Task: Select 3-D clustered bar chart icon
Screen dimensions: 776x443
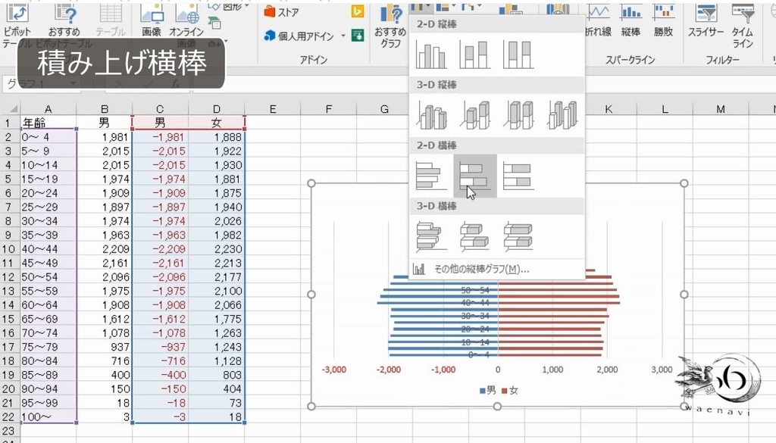Action: coord(431,236)
